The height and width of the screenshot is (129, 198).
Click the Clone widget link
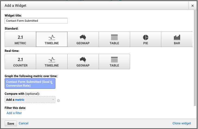point(182,123)
